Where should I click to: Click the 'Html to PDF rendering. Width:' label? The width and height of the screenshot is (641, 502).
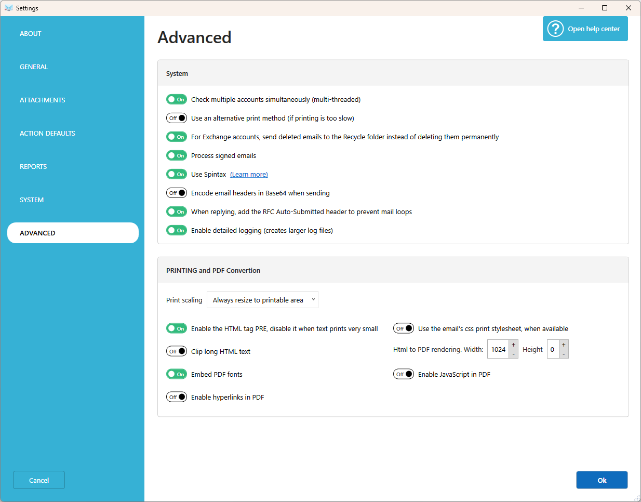click(438, 349)
